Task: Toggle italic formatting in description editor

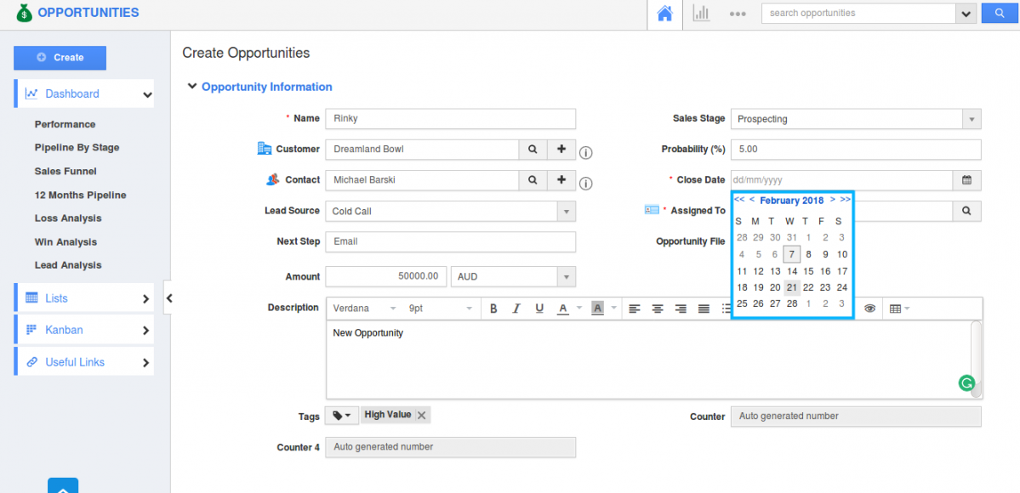Action: (516, 309)
